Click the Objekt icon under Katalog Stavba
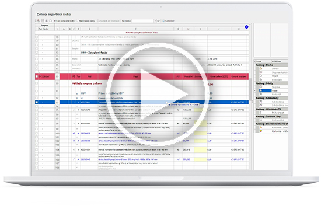 click(x=261, y=76)
